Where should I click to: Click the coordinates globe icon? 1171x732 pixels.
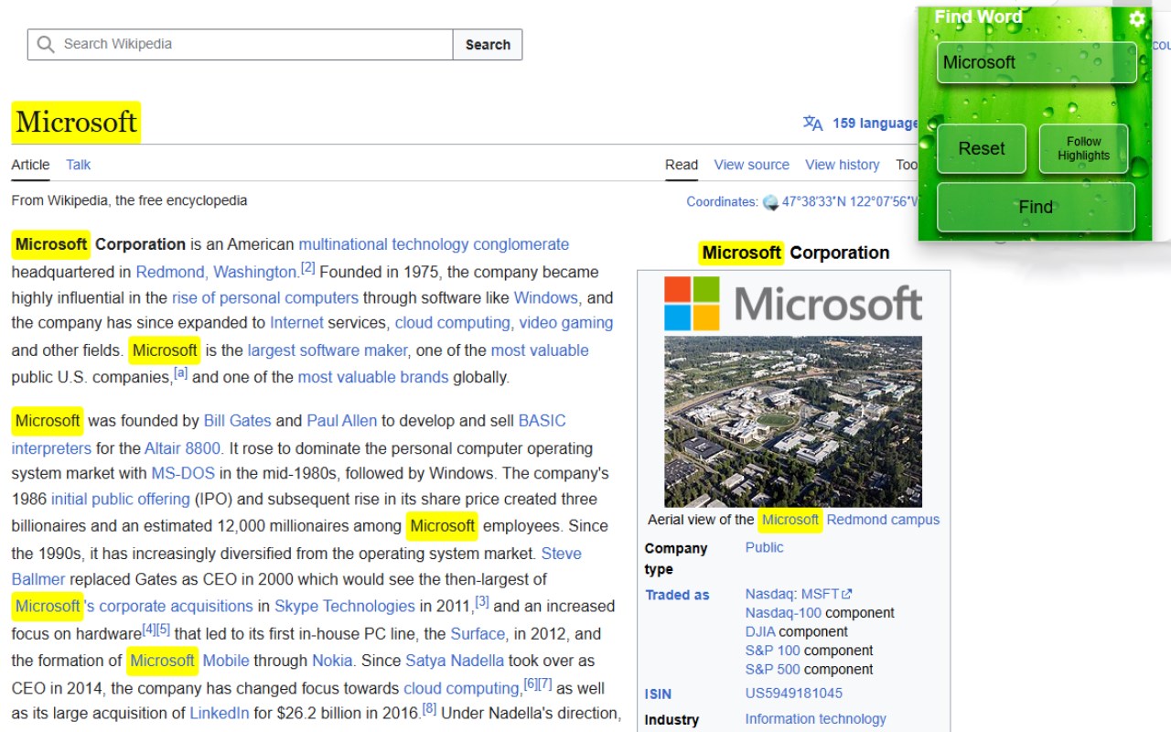click(x=770, y=202)
